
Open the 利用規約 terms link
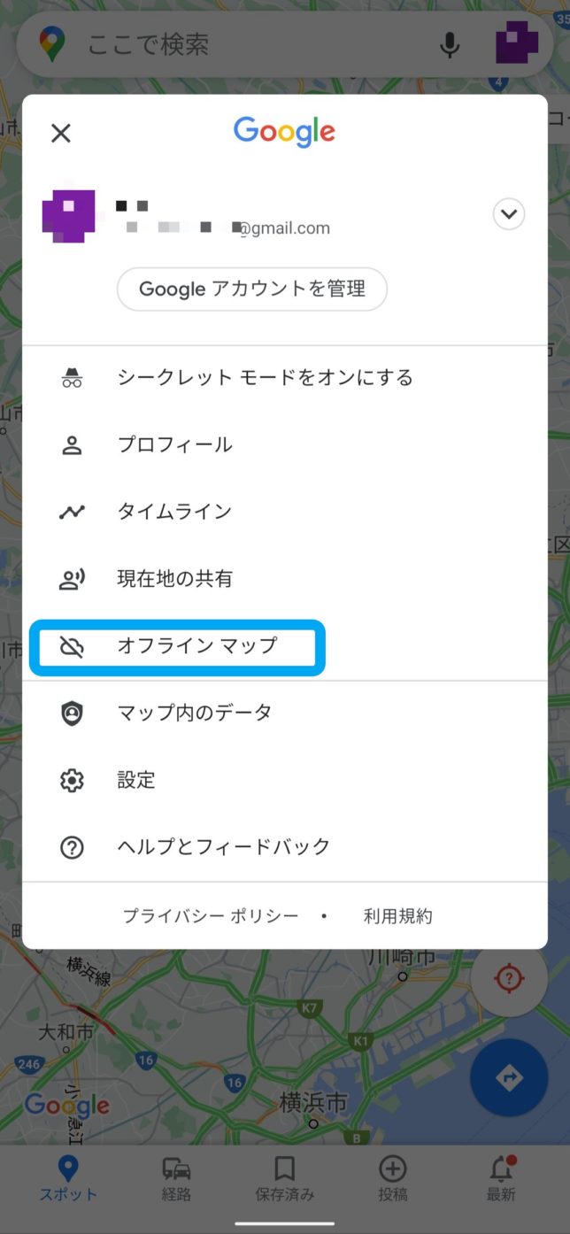click(397, 916)
